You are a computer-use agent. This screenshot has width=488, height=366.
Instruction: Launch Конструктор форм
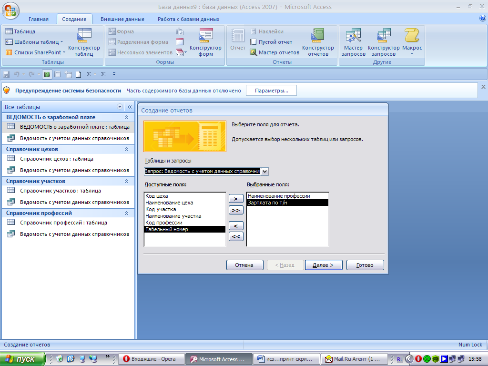[205, 42]
